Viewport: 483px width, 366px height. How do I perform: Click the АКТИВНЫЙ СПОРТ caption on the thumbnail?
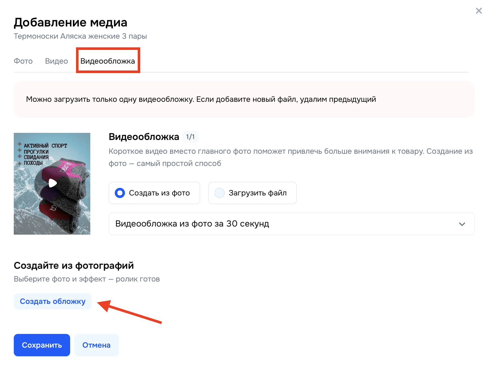(45, 146)
